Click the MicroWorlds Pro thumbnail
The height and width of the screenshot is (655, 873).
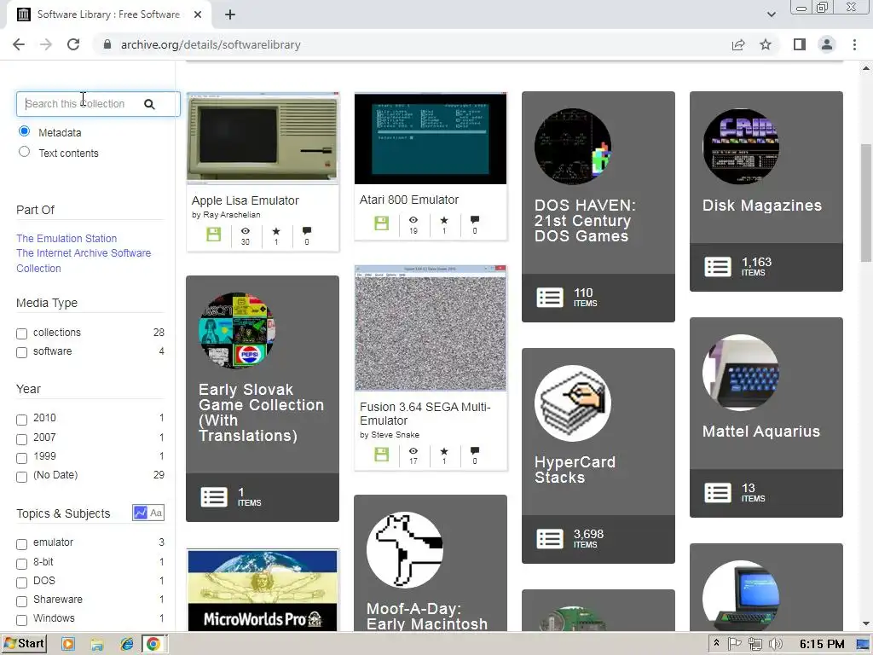pyautogui.click(x=263, y=590)
